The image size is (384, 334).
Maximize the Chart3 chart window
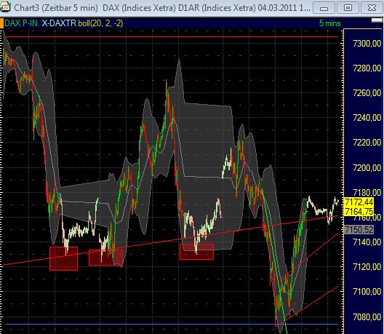tap(348, 8)
